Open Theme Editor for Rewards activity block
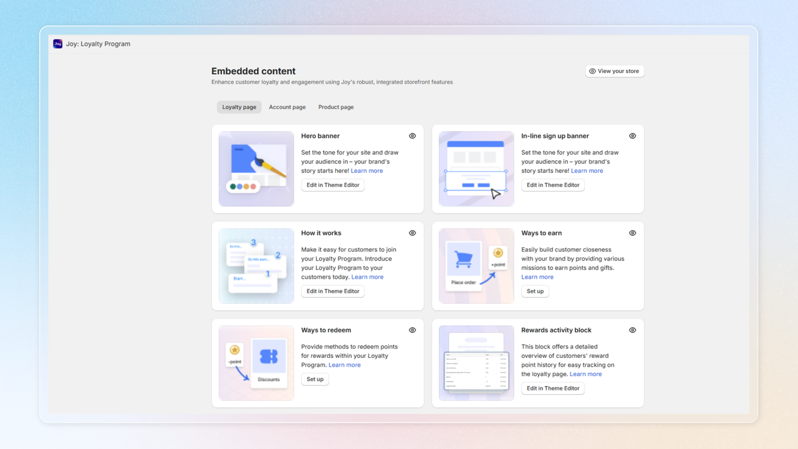Viewport: 798px width, 449px height. [x=553, y=389]
